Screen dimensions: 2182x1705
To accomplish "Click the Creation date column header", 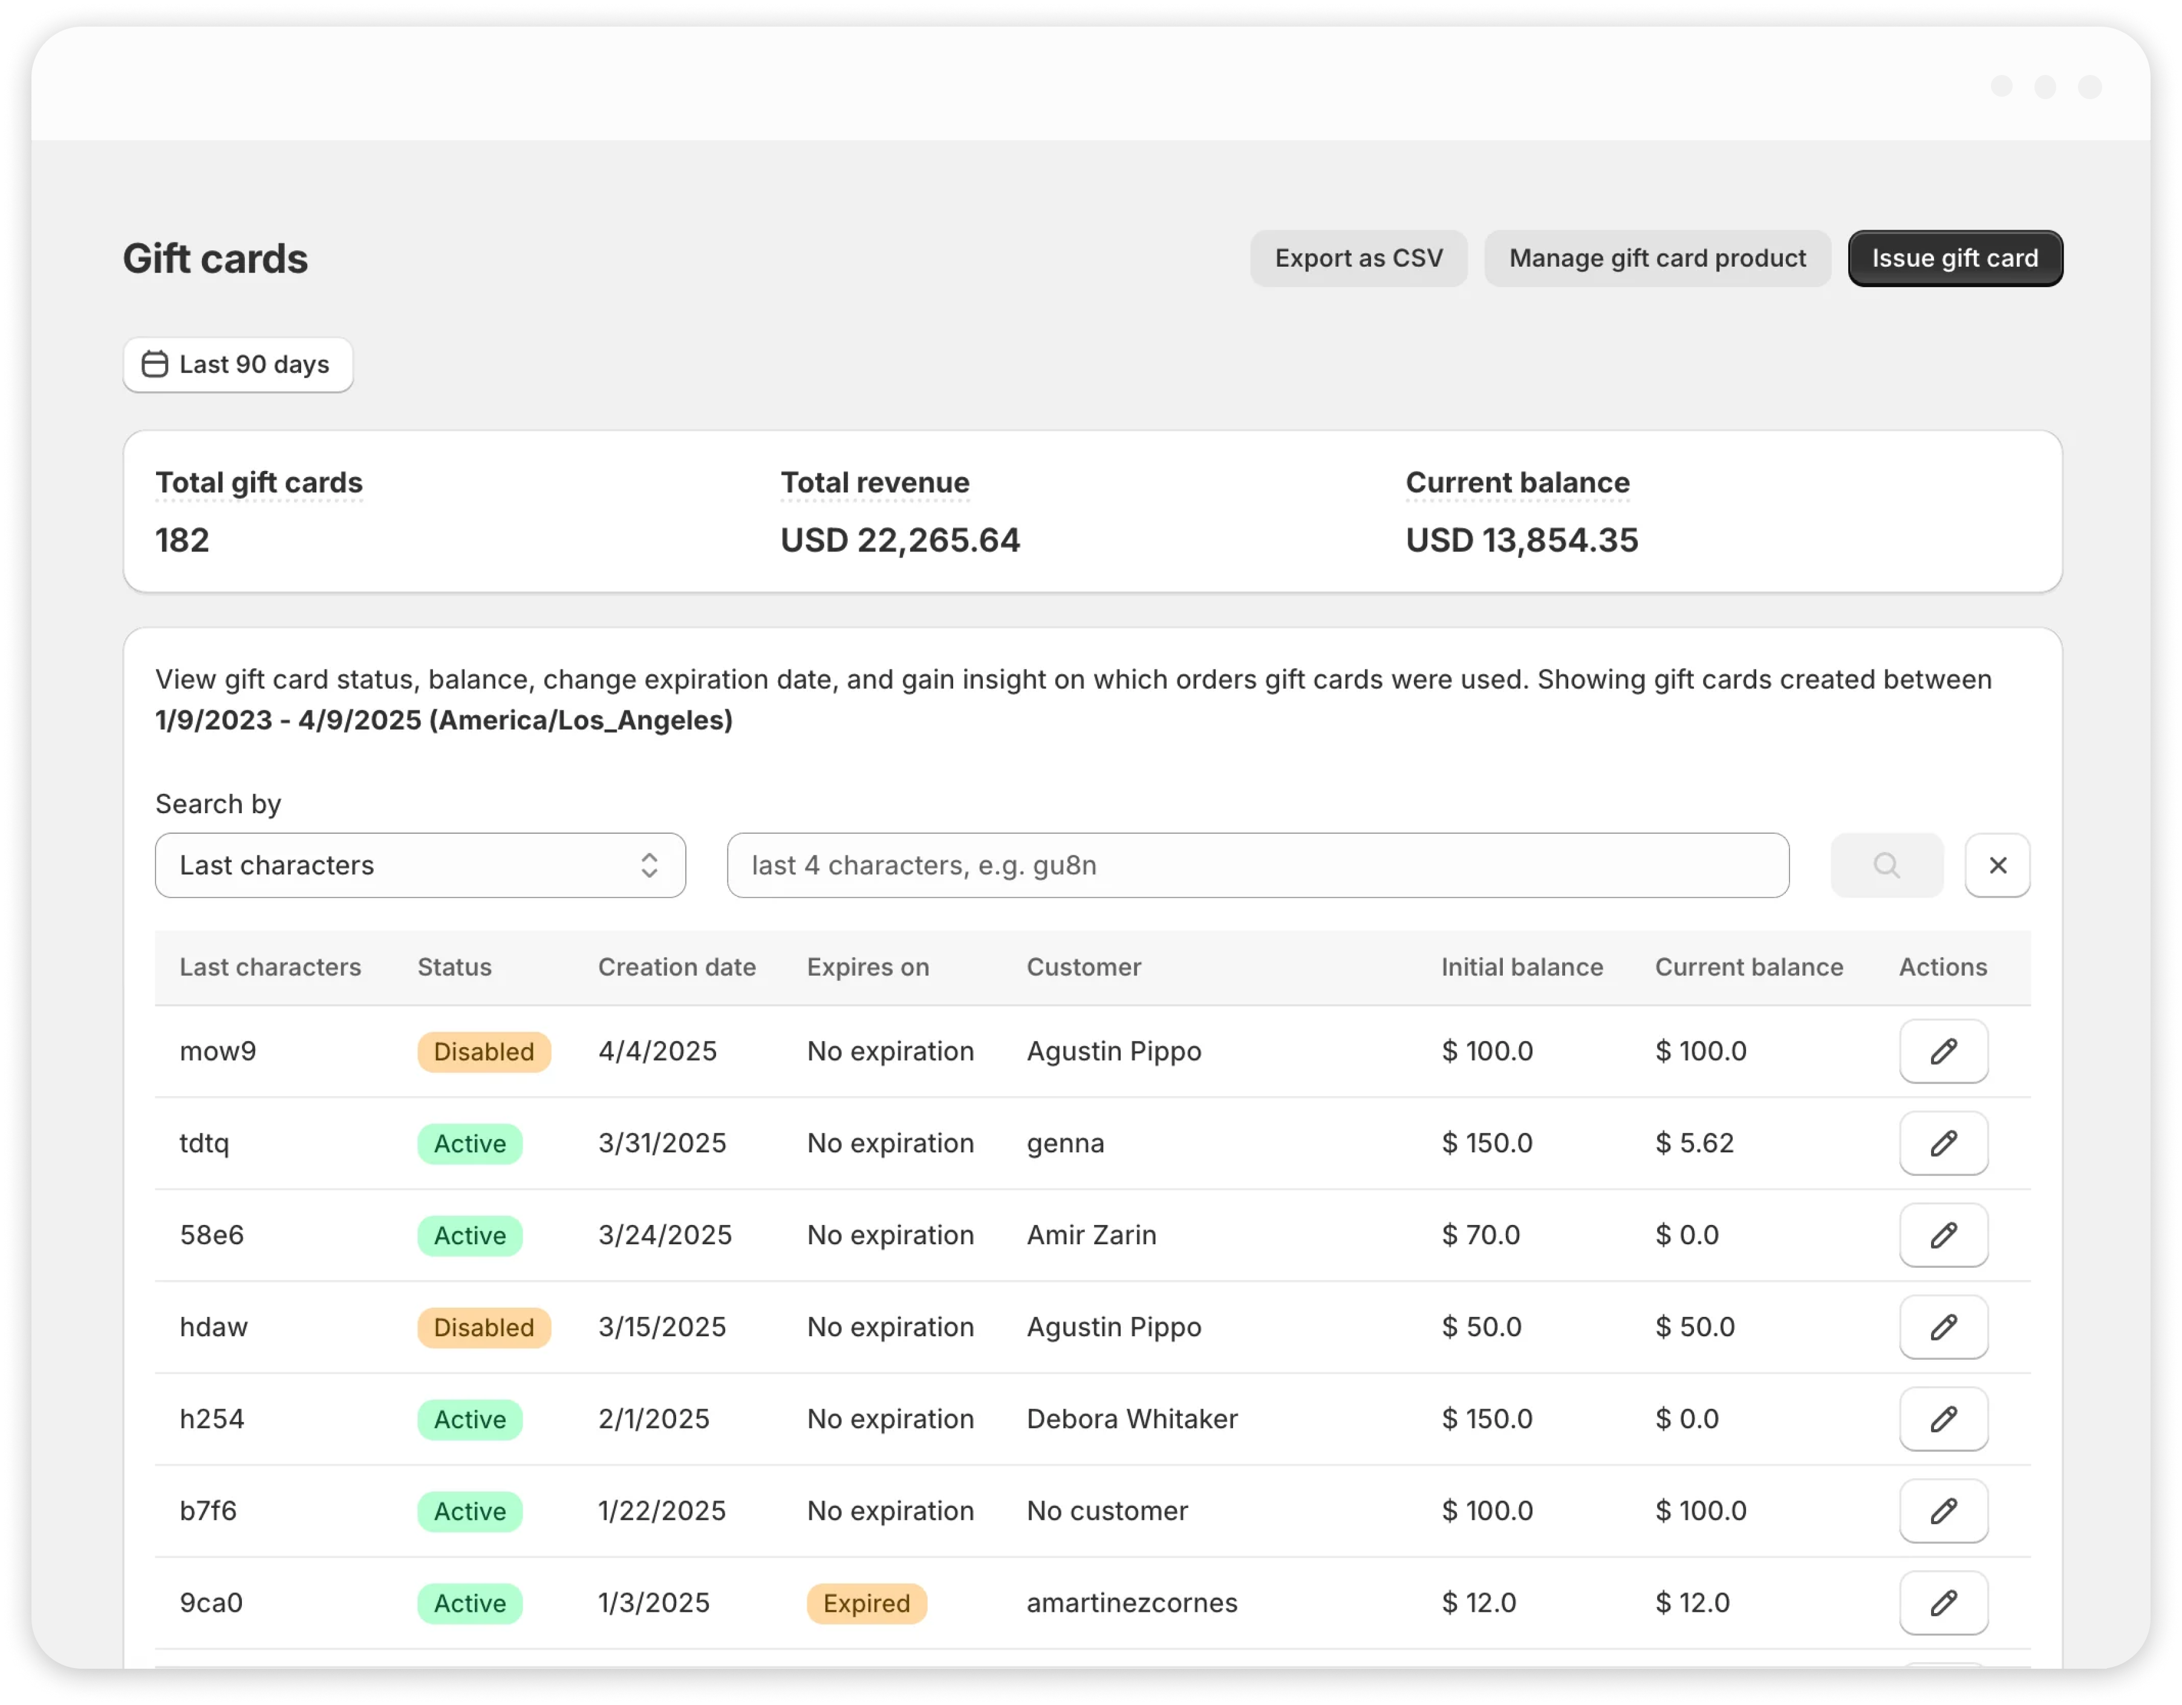I will (676, 967).
